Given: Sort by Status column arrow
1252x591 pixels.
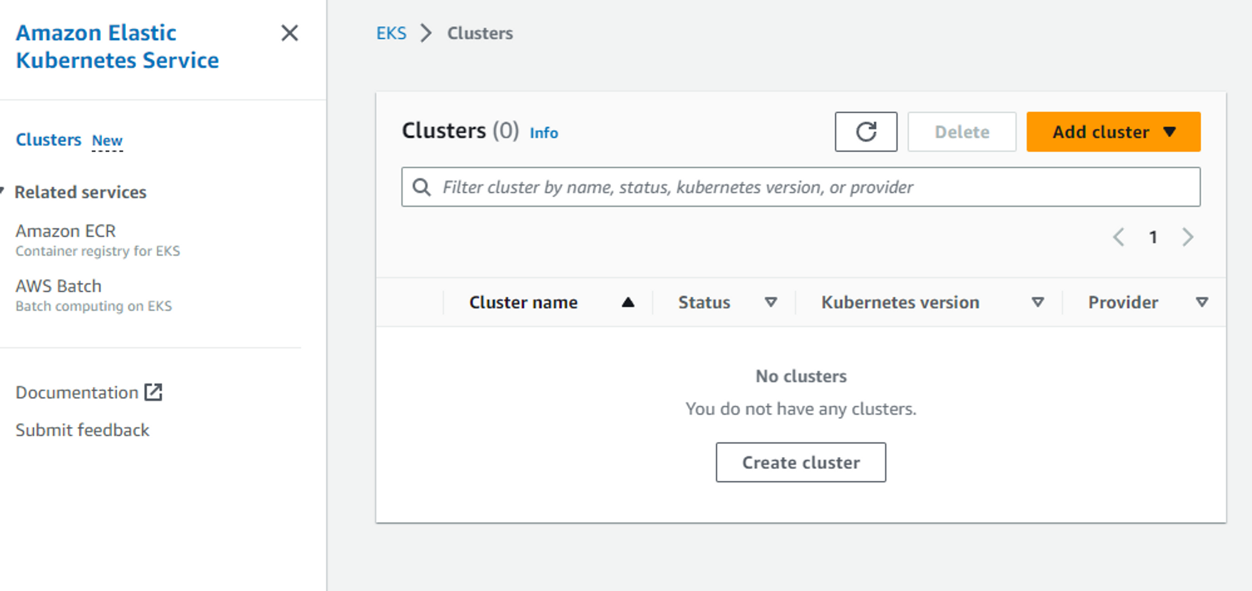Looking at the screenshot, I should [771, 303].
